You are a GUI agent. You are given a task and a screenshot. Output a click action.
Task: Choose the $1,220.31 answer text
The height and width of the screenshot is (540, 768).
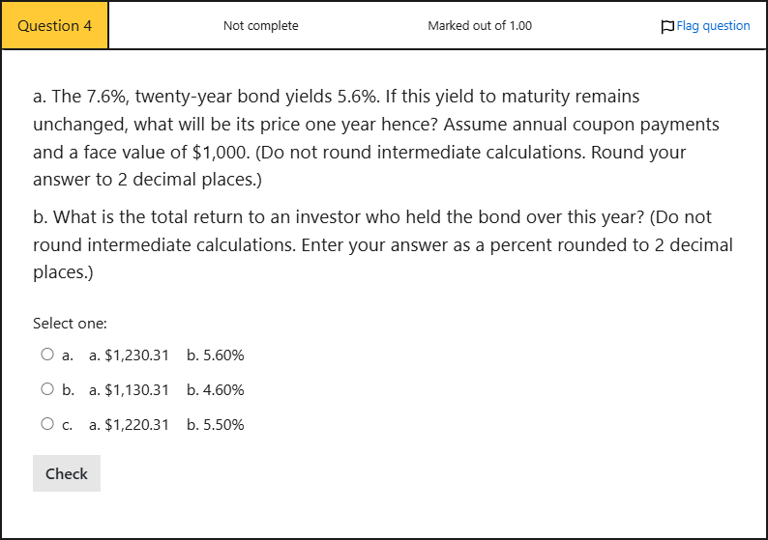pyautogui.click(x=136, y=425)
